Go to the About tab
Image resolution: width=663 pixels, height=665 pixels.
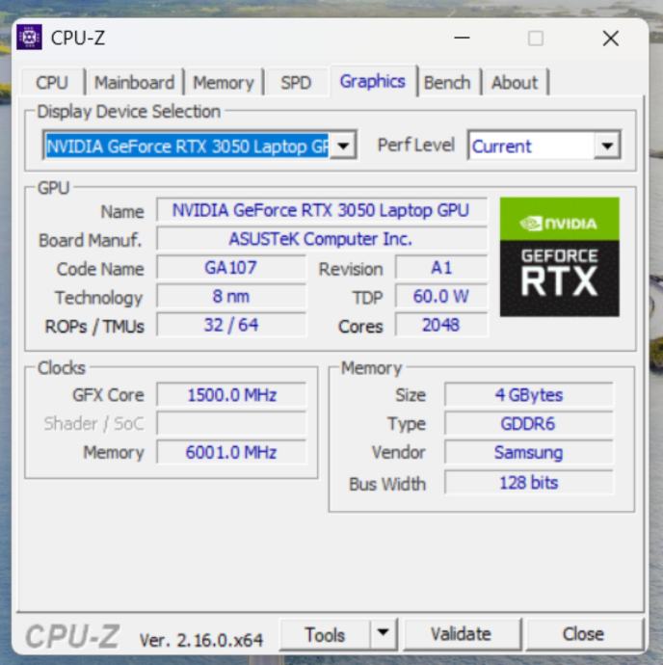(x=515, y=82)
